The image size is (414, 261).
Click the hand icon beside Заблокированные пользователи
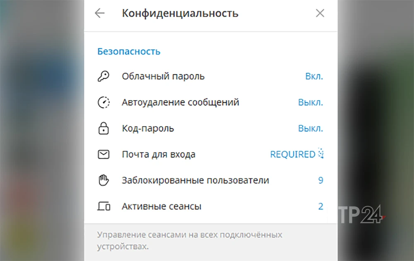(x=104, y=180)
